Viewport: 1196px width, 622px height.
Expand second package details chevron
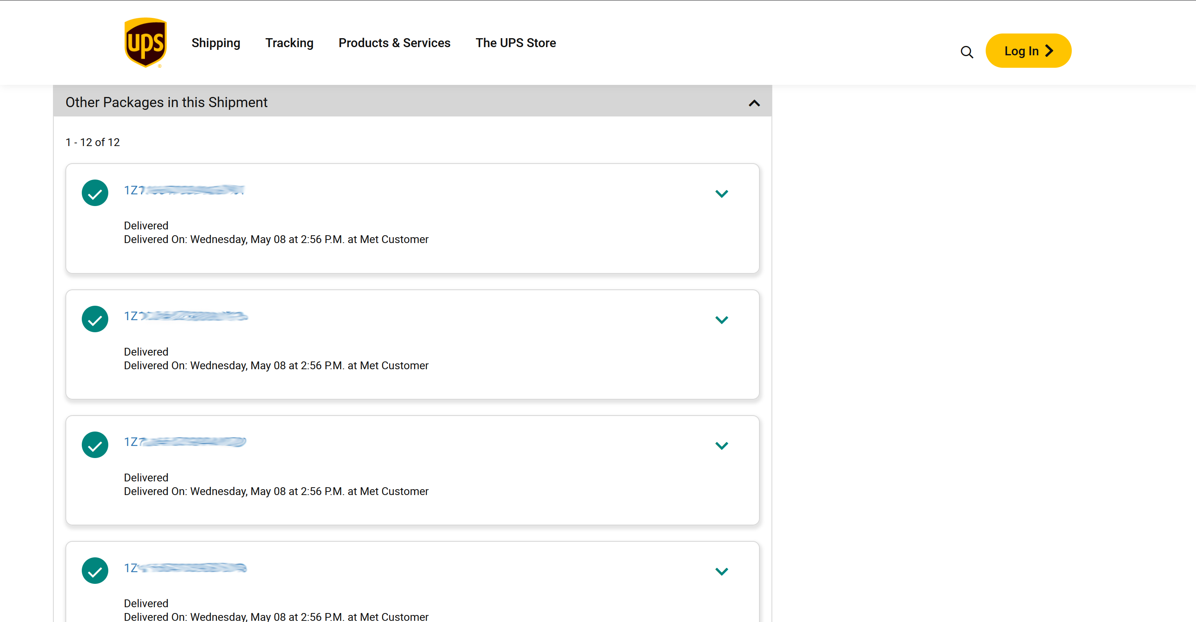pyautogui.click(x=722, y=320)
